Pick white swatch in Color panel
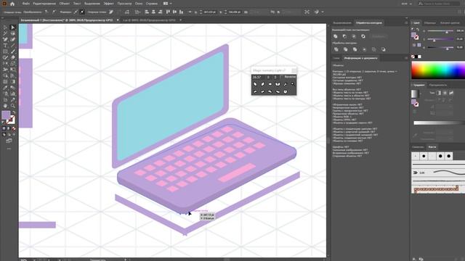This screenshot has height=261, width=465. point(419,57)
